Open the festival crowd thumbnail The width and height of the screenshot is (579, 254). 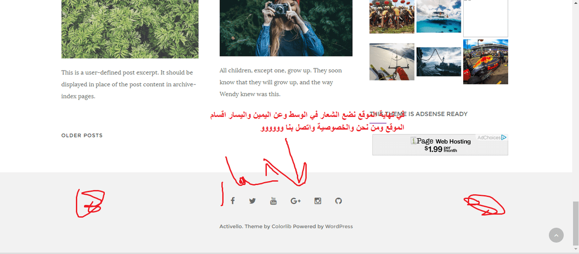pos(392,16)
